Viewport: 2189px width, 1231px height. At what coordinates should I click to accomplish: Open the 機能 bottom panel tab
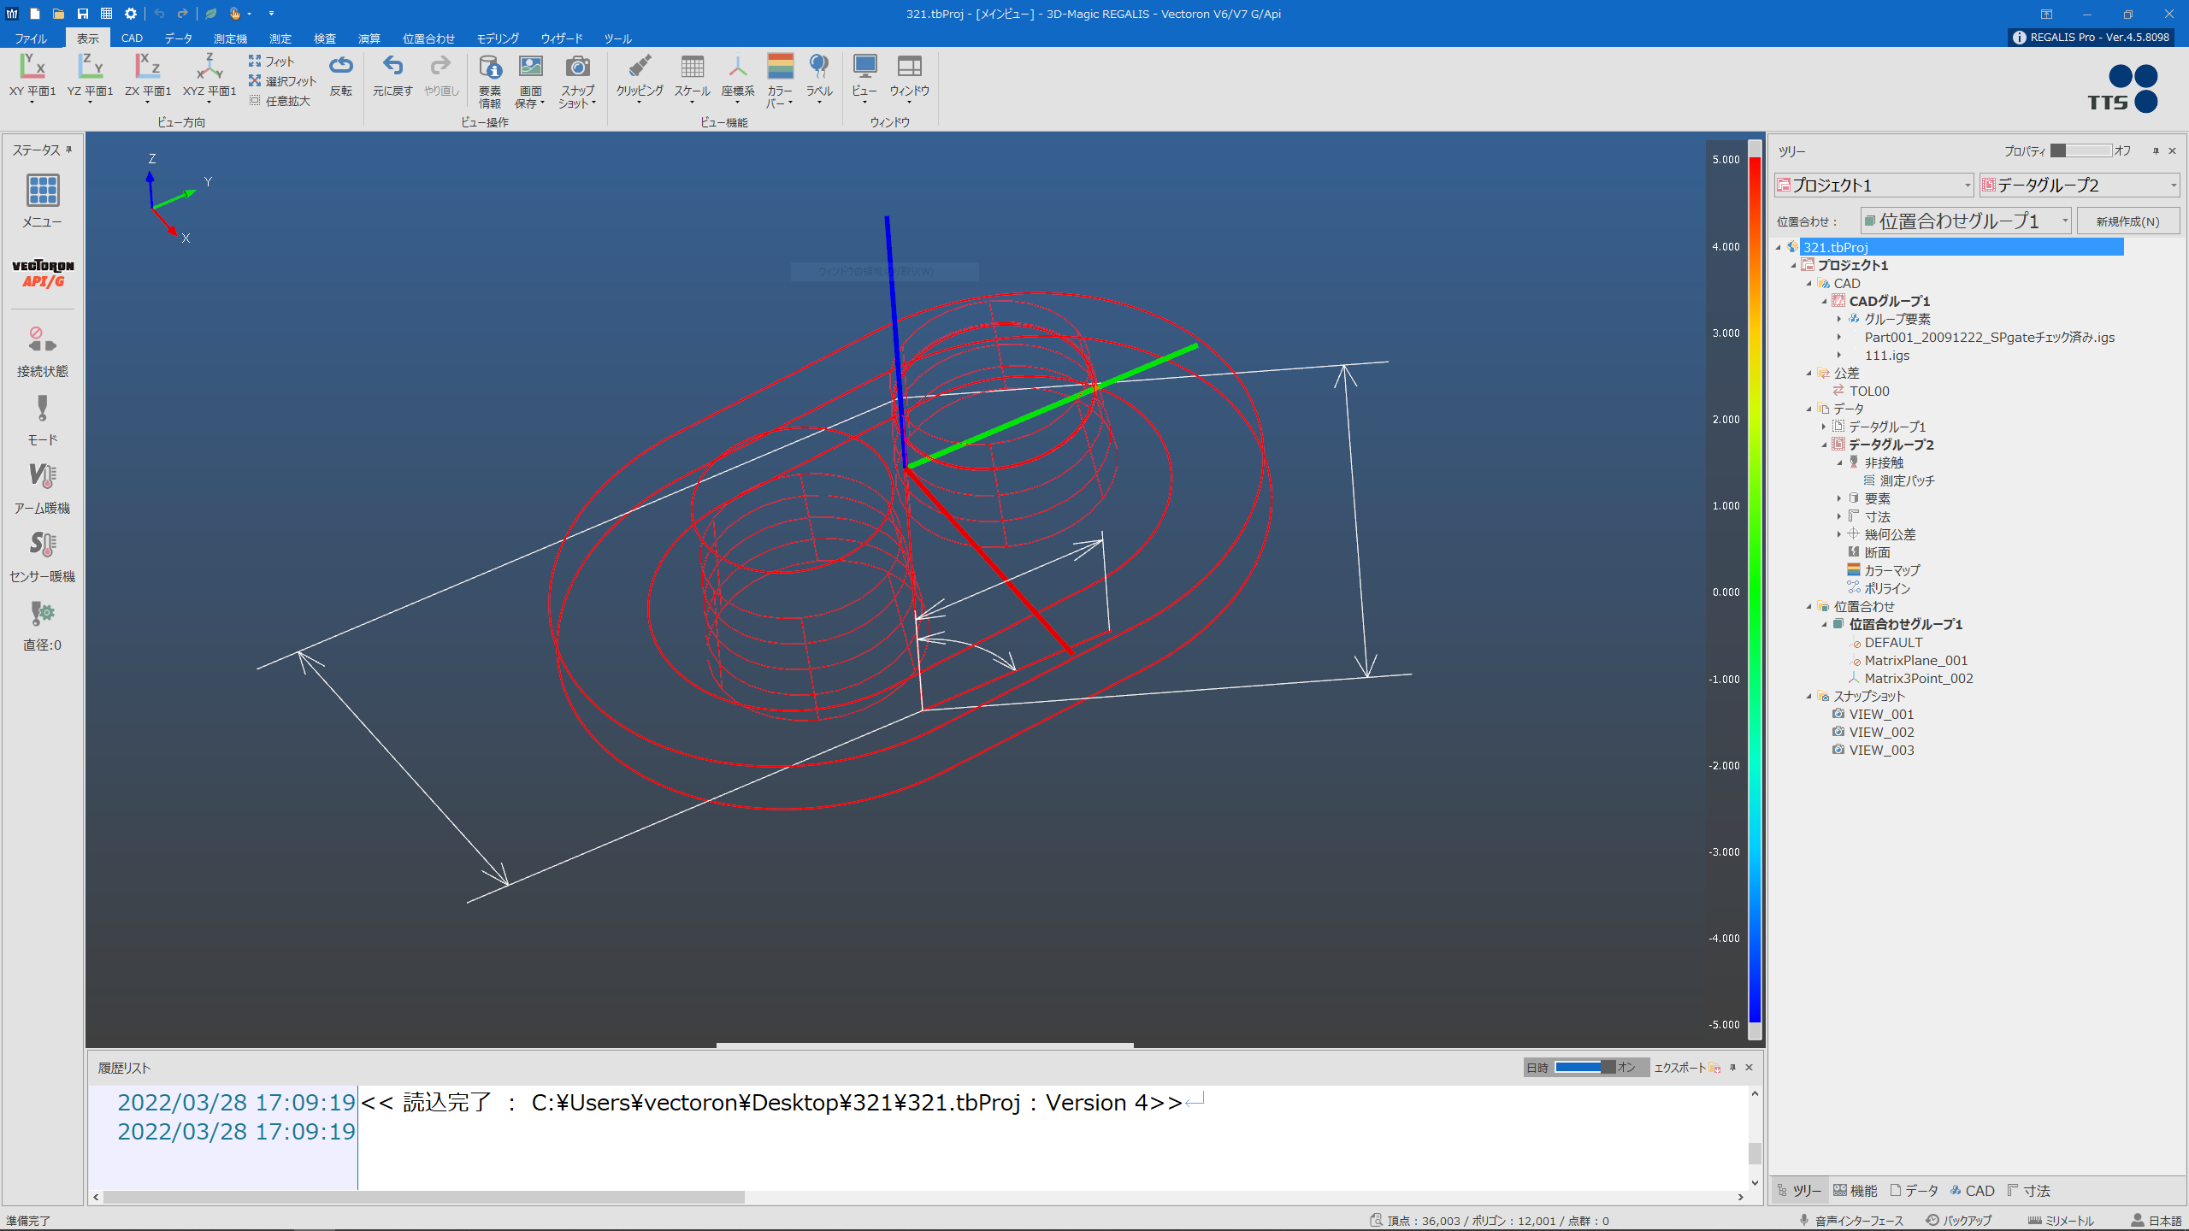tap(1856, 1190)
